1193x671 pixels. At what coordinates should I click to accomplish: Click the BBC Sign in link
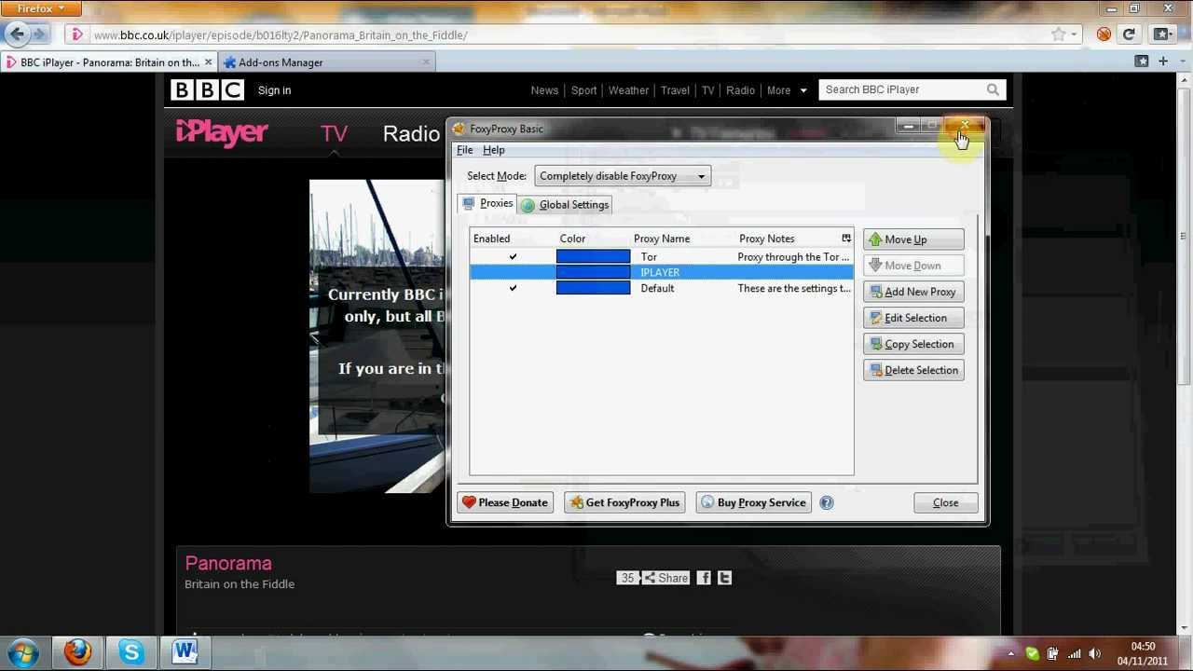274,90
